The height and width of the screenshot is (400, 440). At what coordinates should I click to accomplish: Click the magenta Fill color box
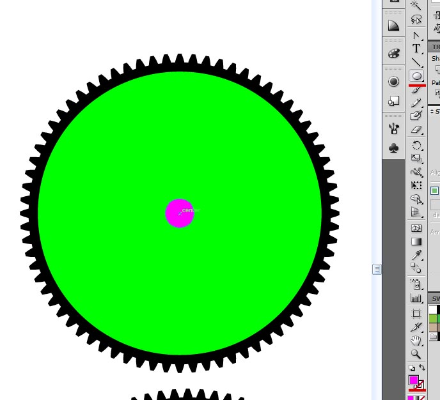(413, 380)
